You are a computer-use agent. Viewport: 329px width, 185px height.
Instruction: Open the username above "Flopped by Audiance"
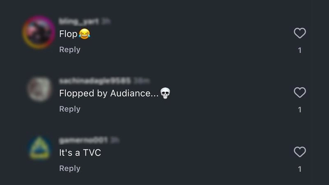coord(95,81)
